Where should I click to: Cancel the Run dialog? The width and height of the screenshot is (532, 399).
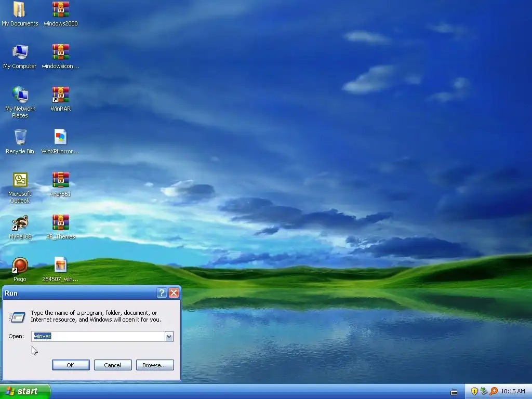pos(113,365)
